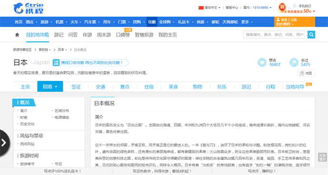The image size is (328, 175).
Task: Select the 主页 destination tab
Action: coord(25,87)
